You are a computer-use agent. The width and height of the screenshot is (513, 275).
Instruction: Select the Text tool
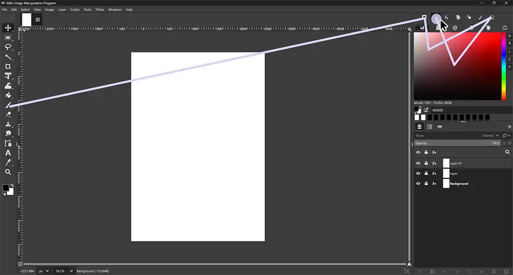pyautogui.click(x=8, y=153)
